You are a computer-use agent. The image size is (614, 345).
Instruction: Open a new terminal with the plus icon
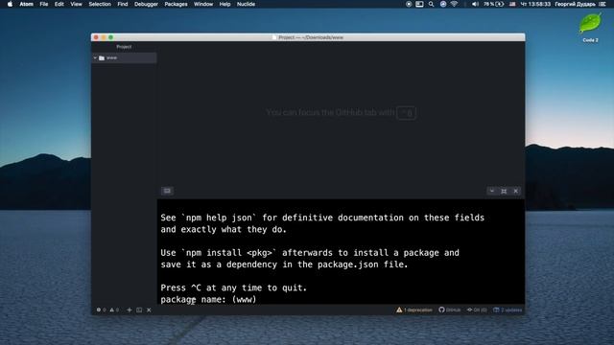coord(130,310)
